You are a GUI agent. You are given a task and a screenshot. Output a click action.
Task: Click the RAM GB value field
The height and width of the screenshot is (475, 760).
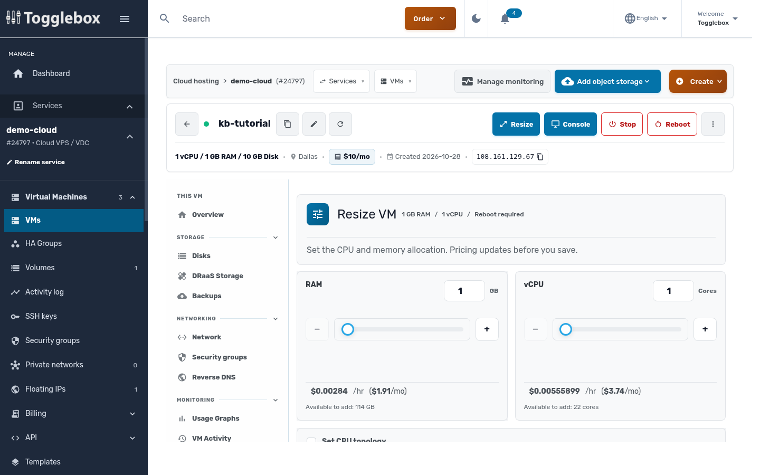pyautogui.click(x=464, y=291)
